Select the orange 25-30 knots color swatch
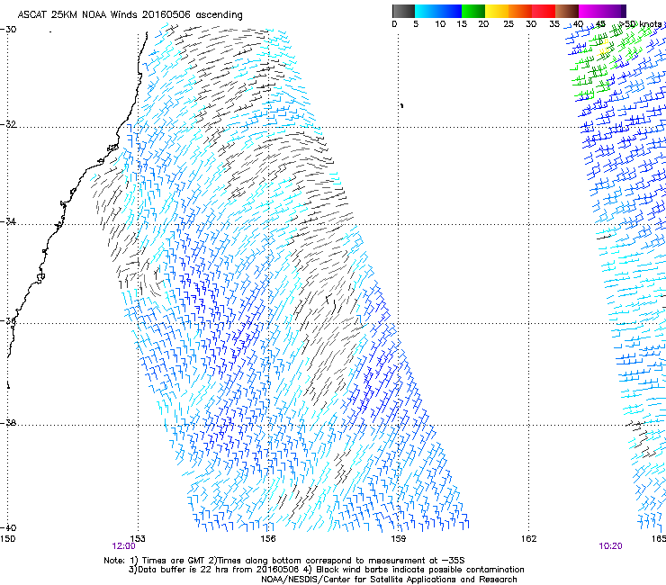666x585 pixels. 520,11
